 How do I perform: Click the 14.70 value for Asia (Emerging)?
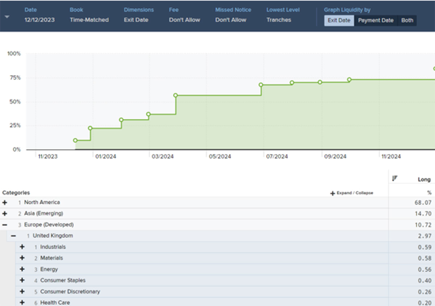click(x=423, y=214)
